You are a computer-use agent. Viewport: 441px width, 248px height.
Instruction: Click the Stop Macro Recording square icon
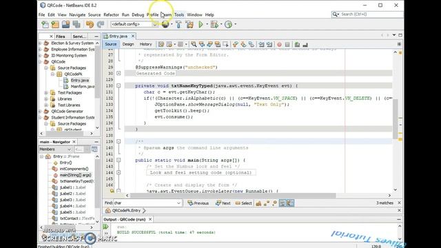pyautogui.click(x=287, y=44)
